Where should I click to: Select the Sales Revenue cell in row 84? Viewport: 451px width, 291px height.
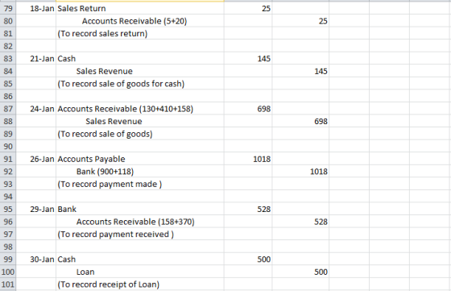click(140, 71)
